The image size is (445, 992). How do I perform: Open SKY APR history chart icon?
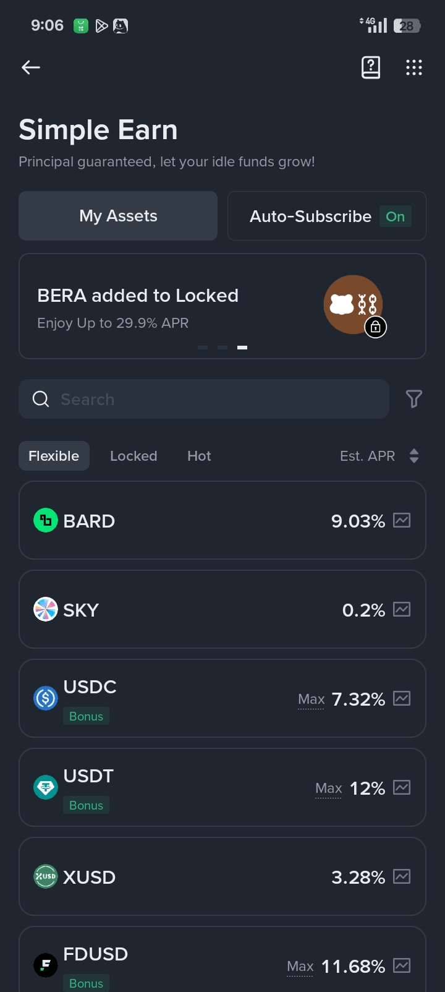point(402,610)
